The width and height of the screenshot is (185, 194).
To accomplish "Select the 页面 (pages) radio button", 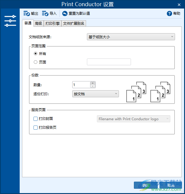I will 36,62.
